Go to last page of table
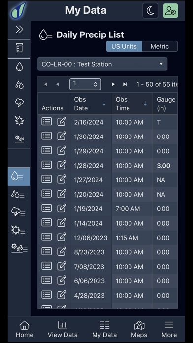193x343 pixels. click(125, 84)
